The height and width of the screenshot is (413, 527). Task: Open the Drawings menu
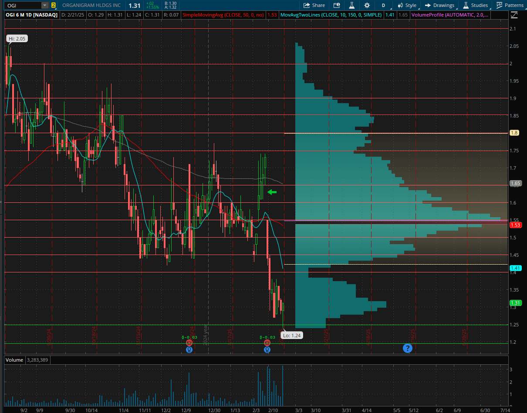click(x=439, y=5)
